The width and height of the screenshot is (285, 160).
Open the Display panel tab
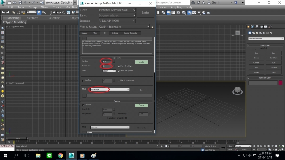point(266,27)
